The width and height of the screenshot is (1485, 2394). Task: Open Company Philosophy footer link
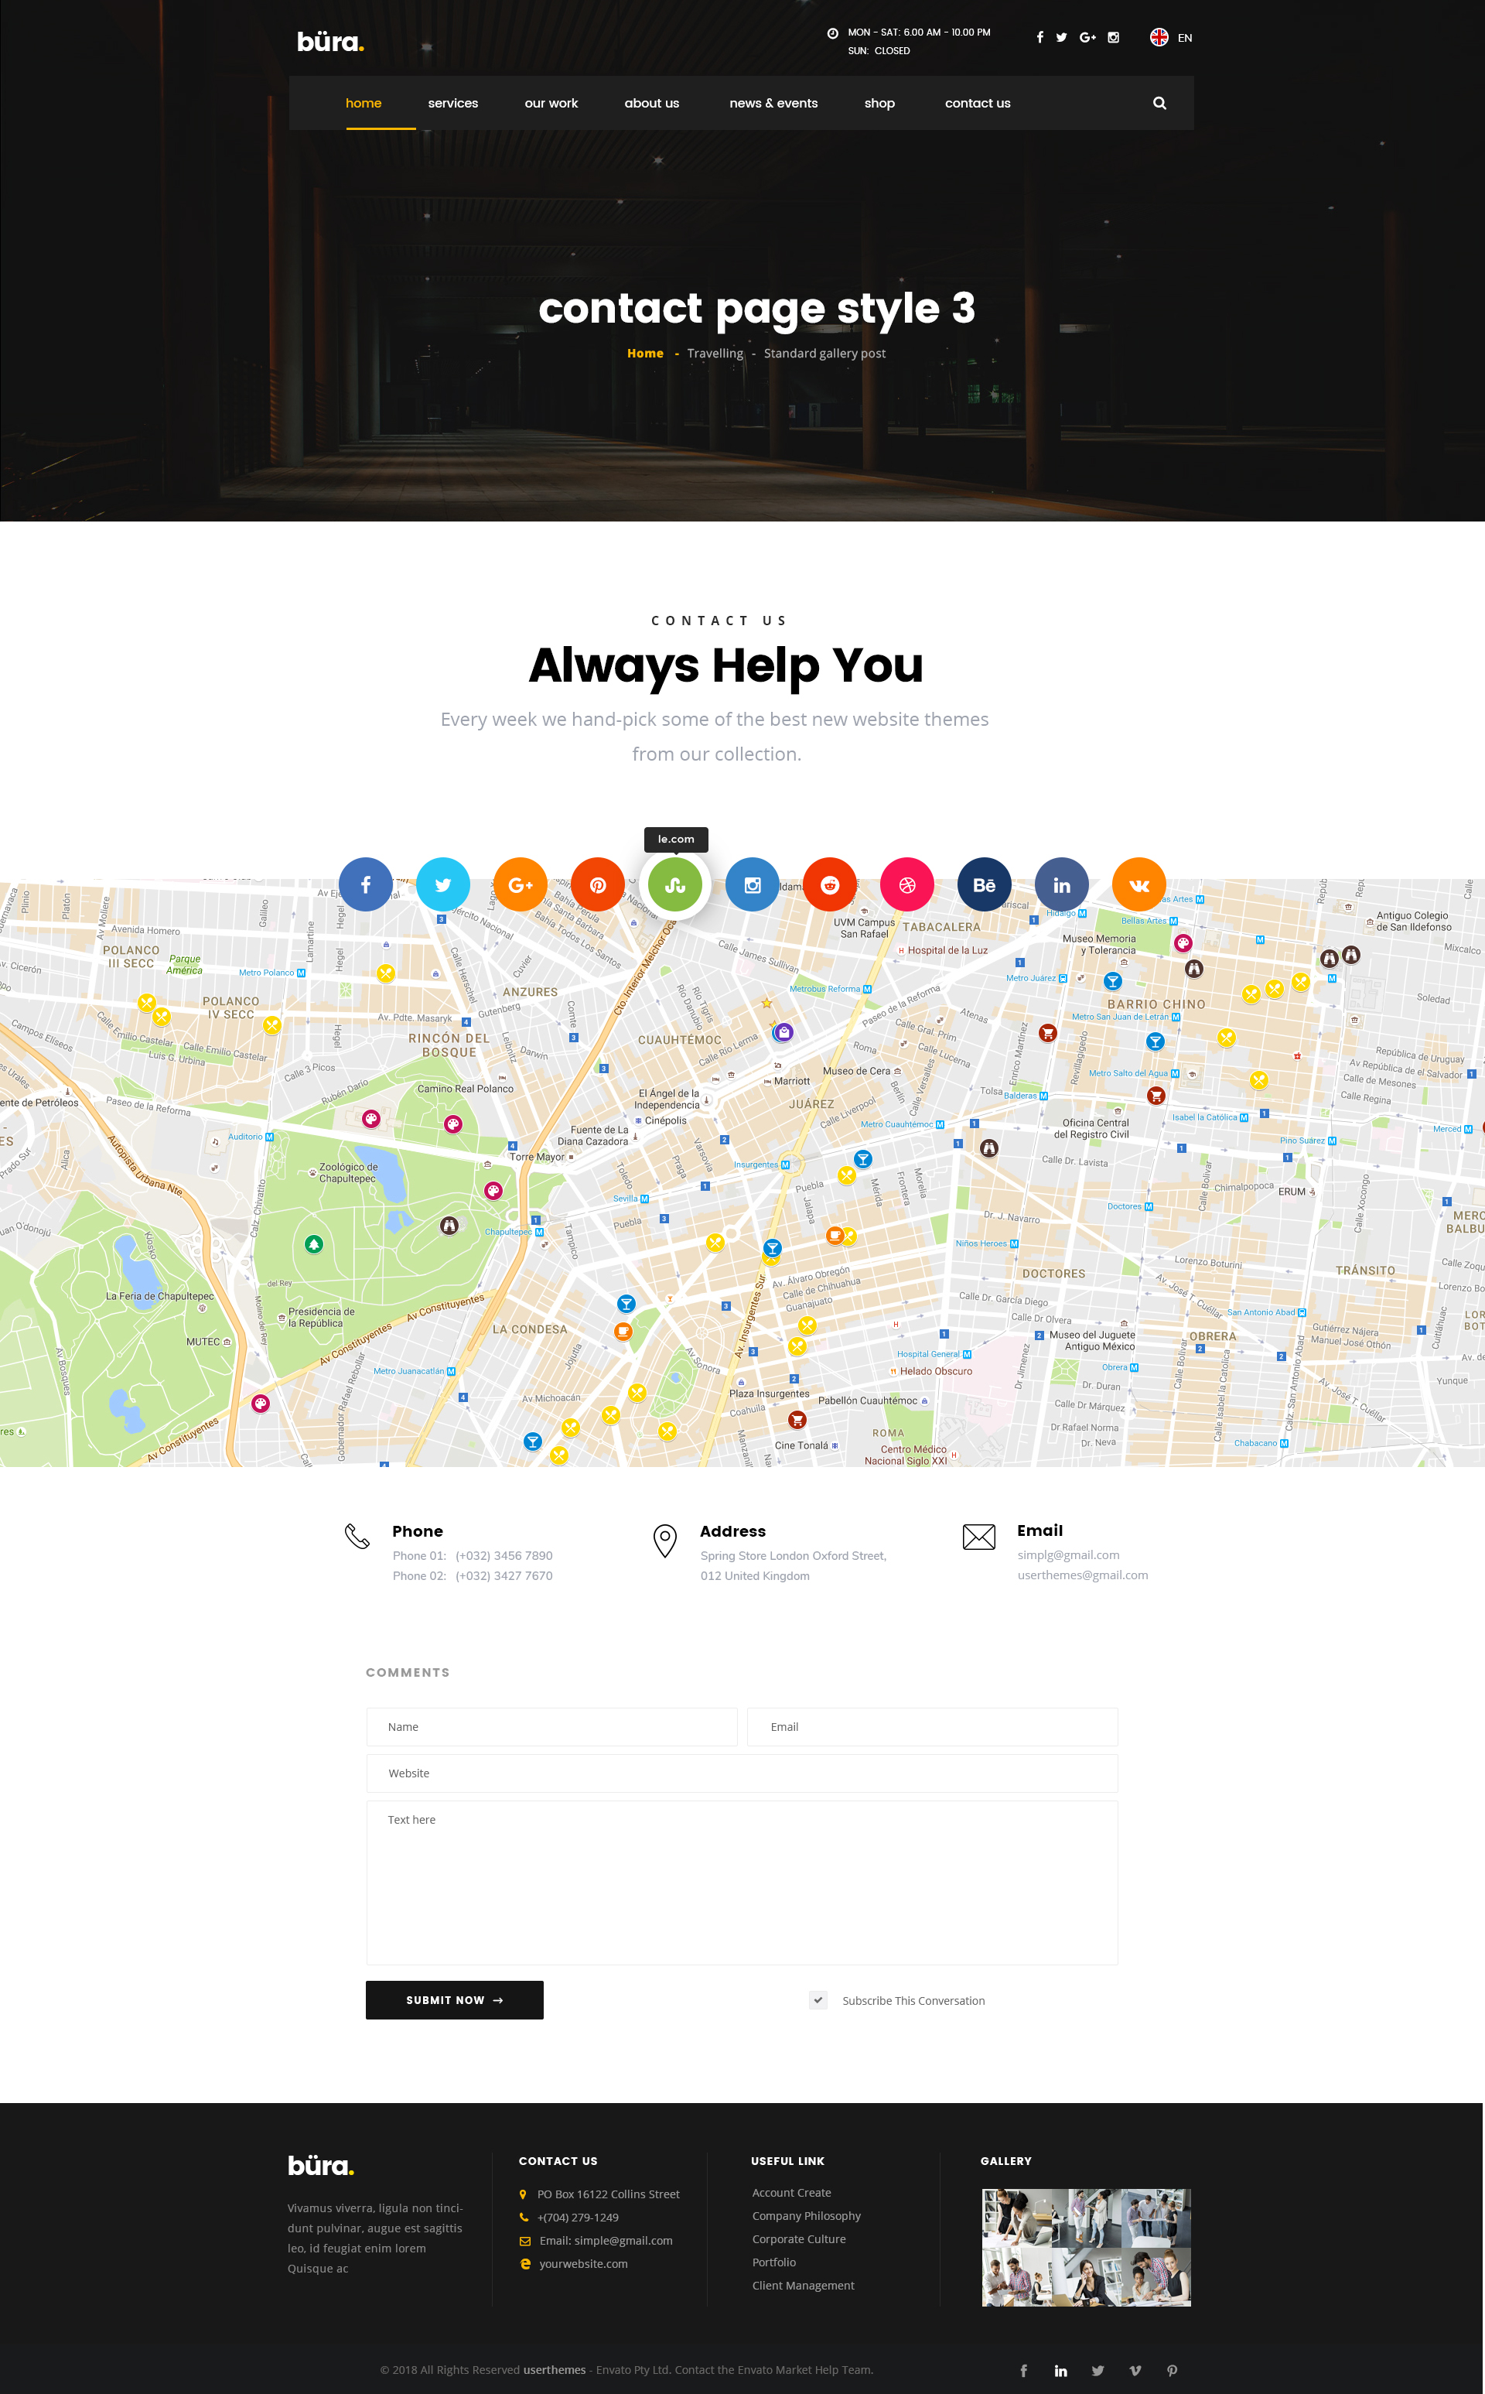click(807, 2215)
